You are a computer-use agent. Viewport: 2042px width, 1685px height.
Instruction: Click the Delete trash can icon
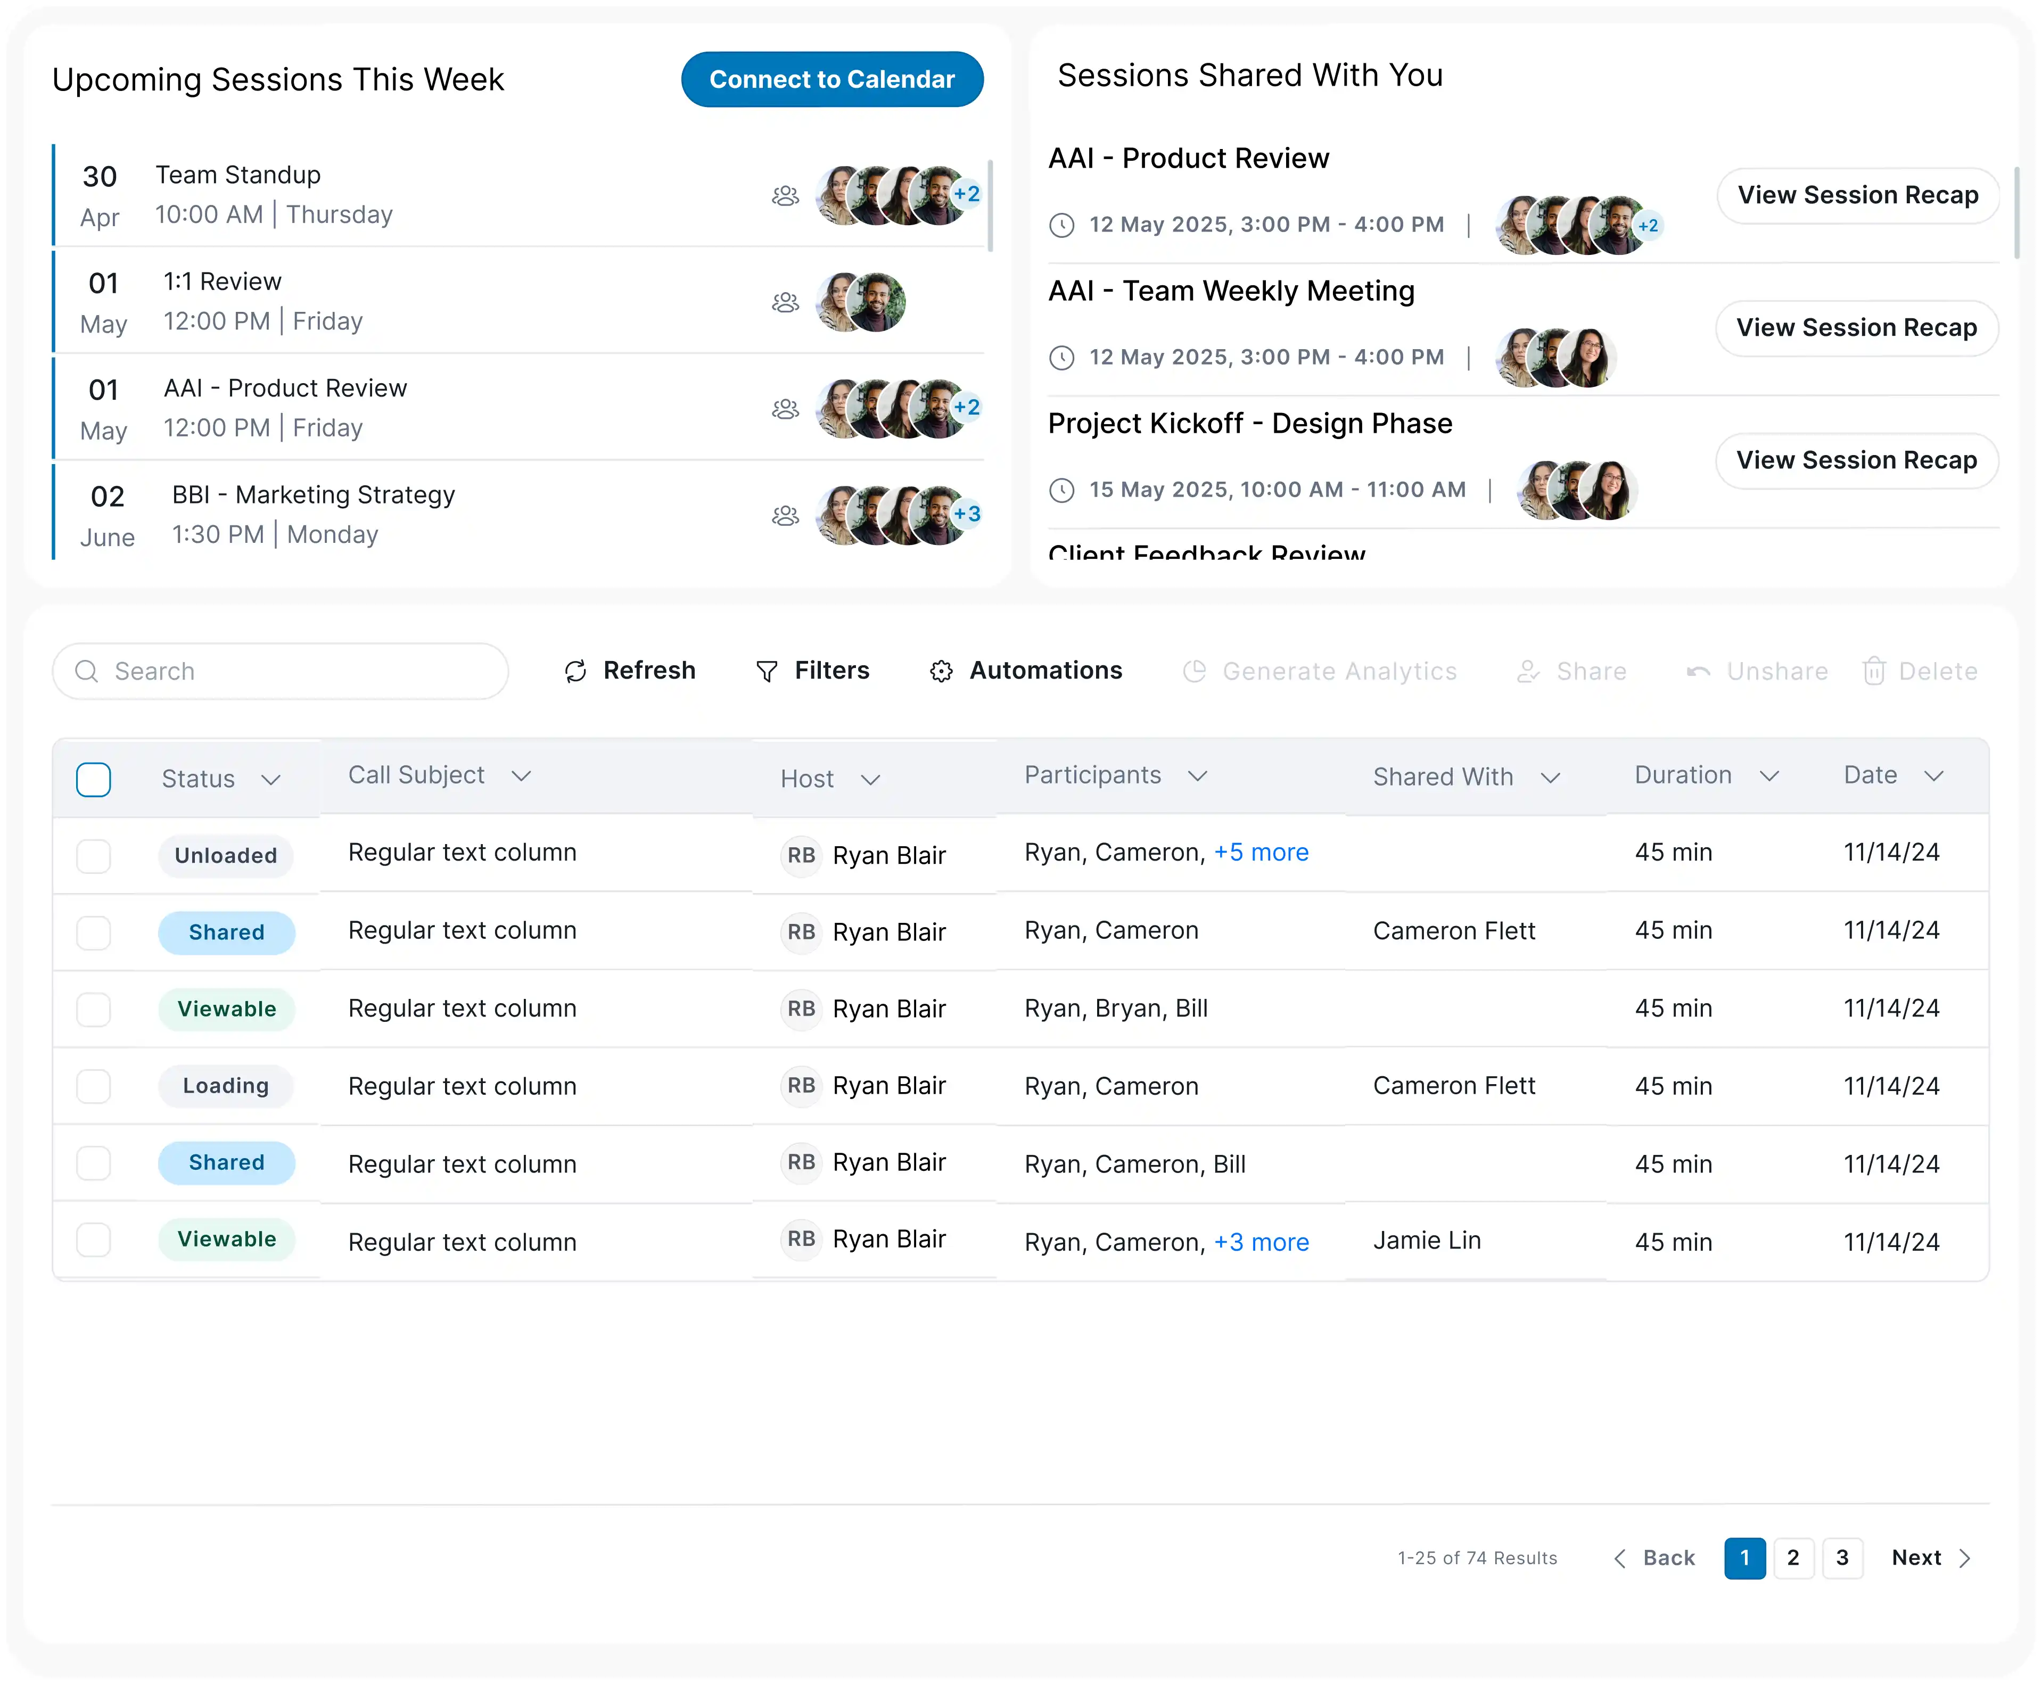[x=1874, y=672]
